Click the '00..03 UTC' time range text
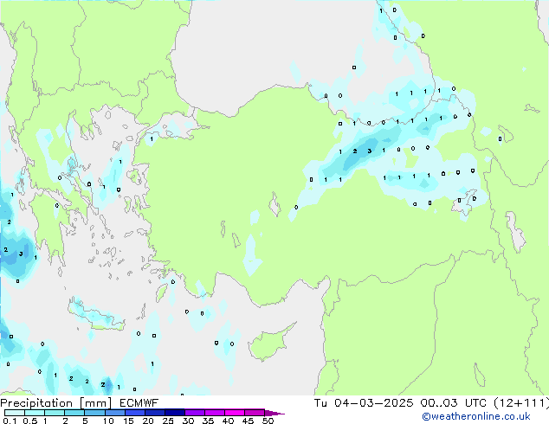 point(454,403)
